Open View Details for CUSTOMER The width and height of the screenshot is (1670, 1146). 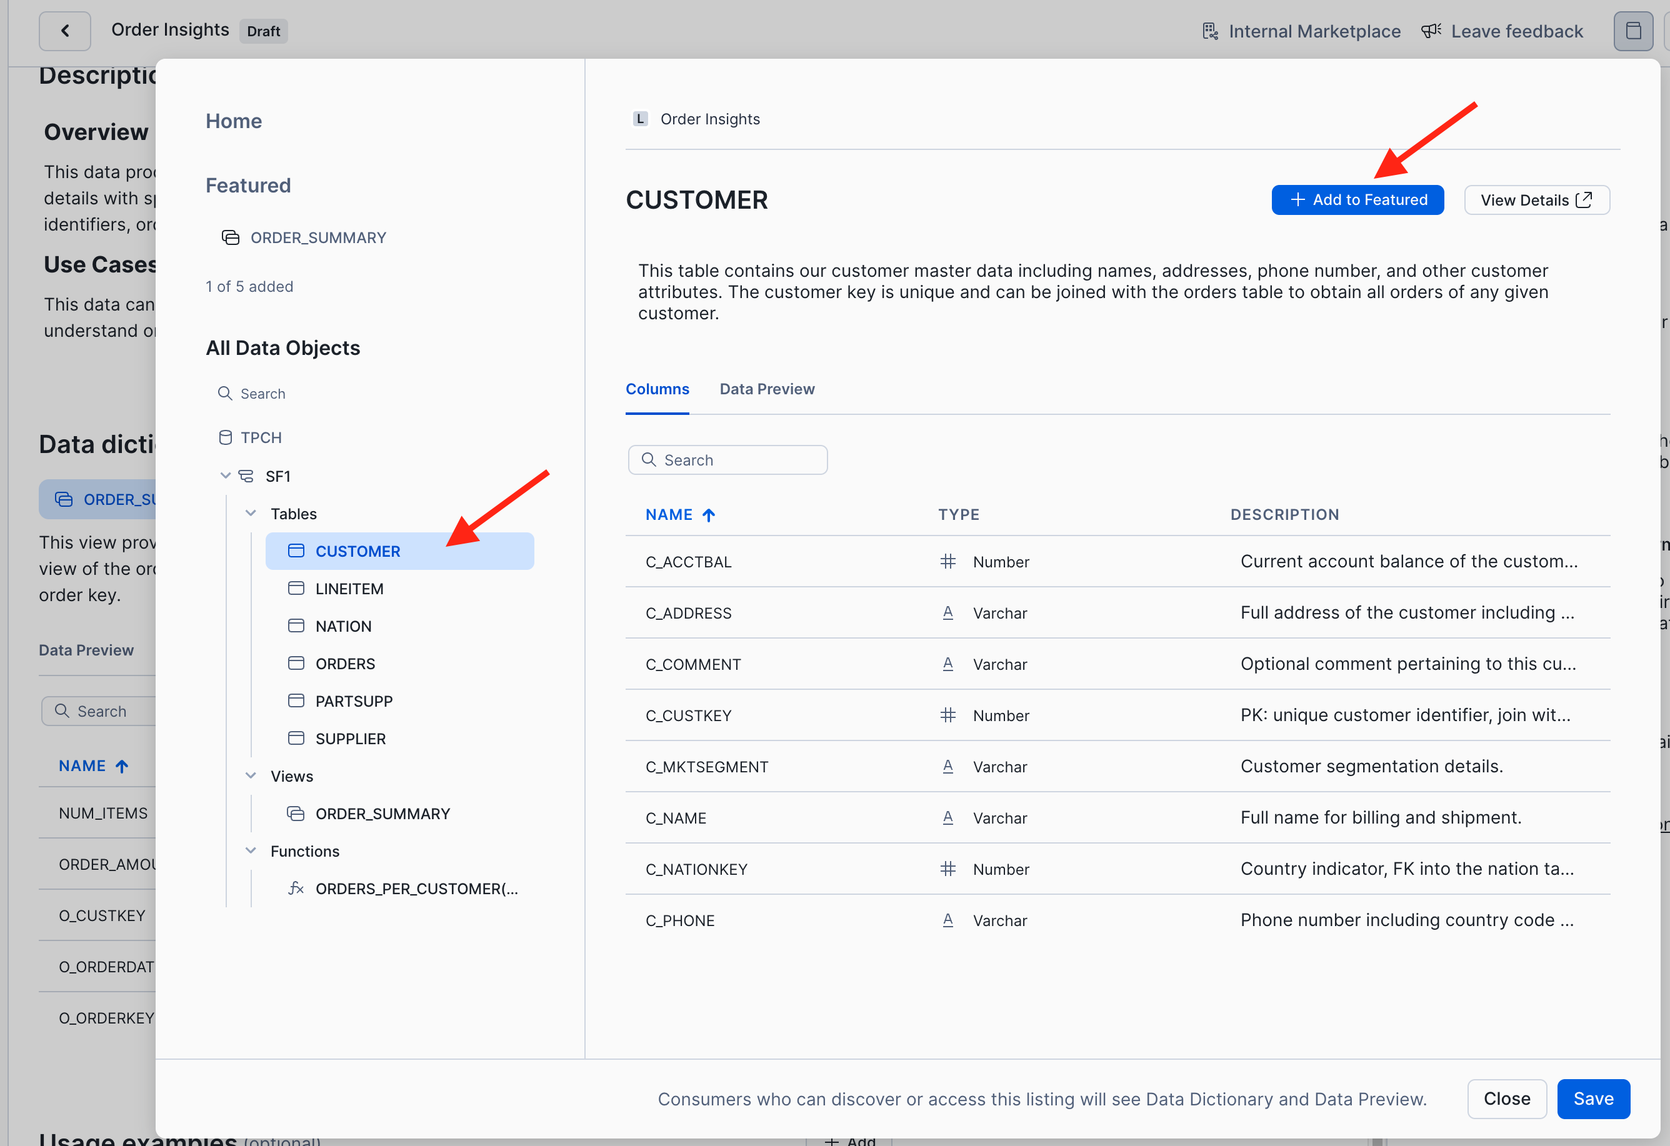point(1536,200)
